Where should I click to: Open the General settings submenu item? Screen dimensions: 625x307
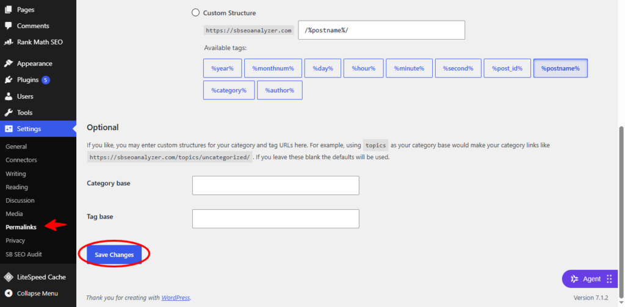[x=16, y=146]
